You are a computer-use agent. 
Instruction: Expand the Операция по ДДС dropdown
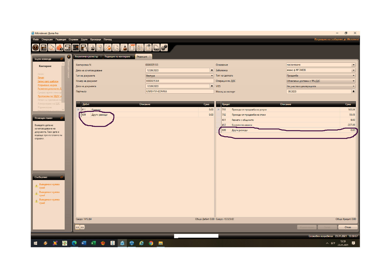[x=353, y=81]
